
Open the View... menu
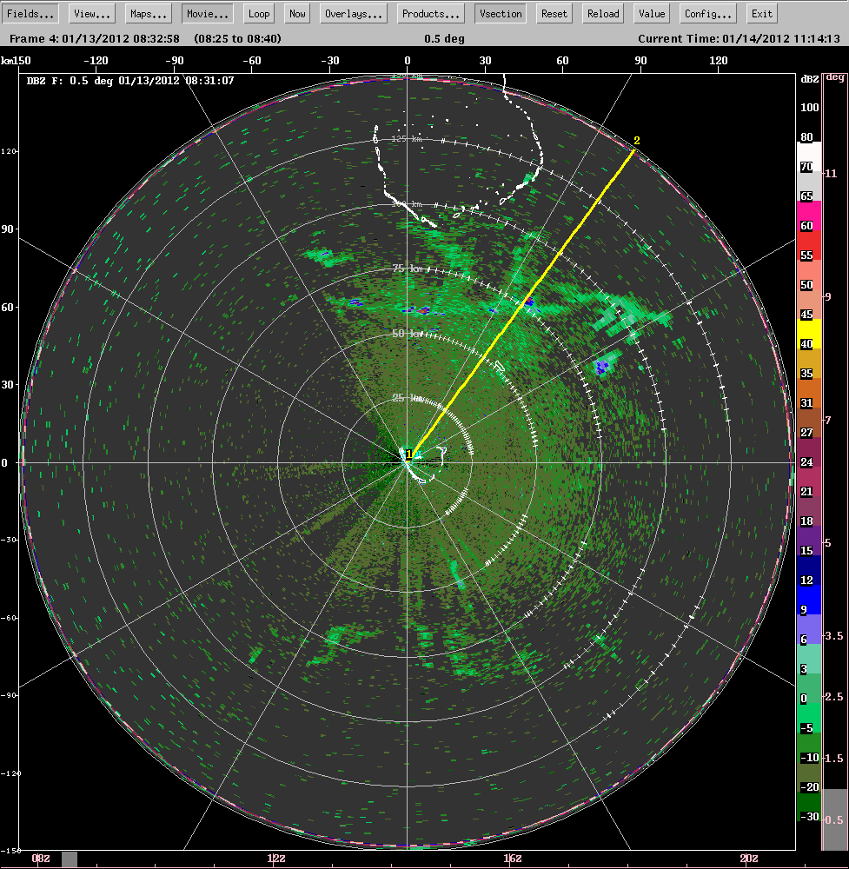point(90,13)
